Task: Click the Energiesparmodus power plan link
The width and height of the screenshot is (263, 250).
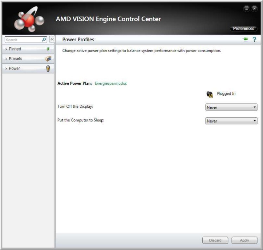Action: tap(111, 83)
